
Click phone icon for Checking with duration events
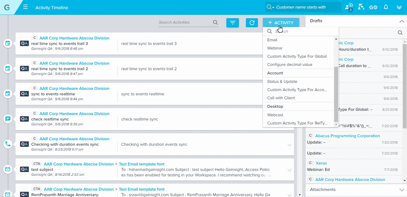[x=8, y=144]
